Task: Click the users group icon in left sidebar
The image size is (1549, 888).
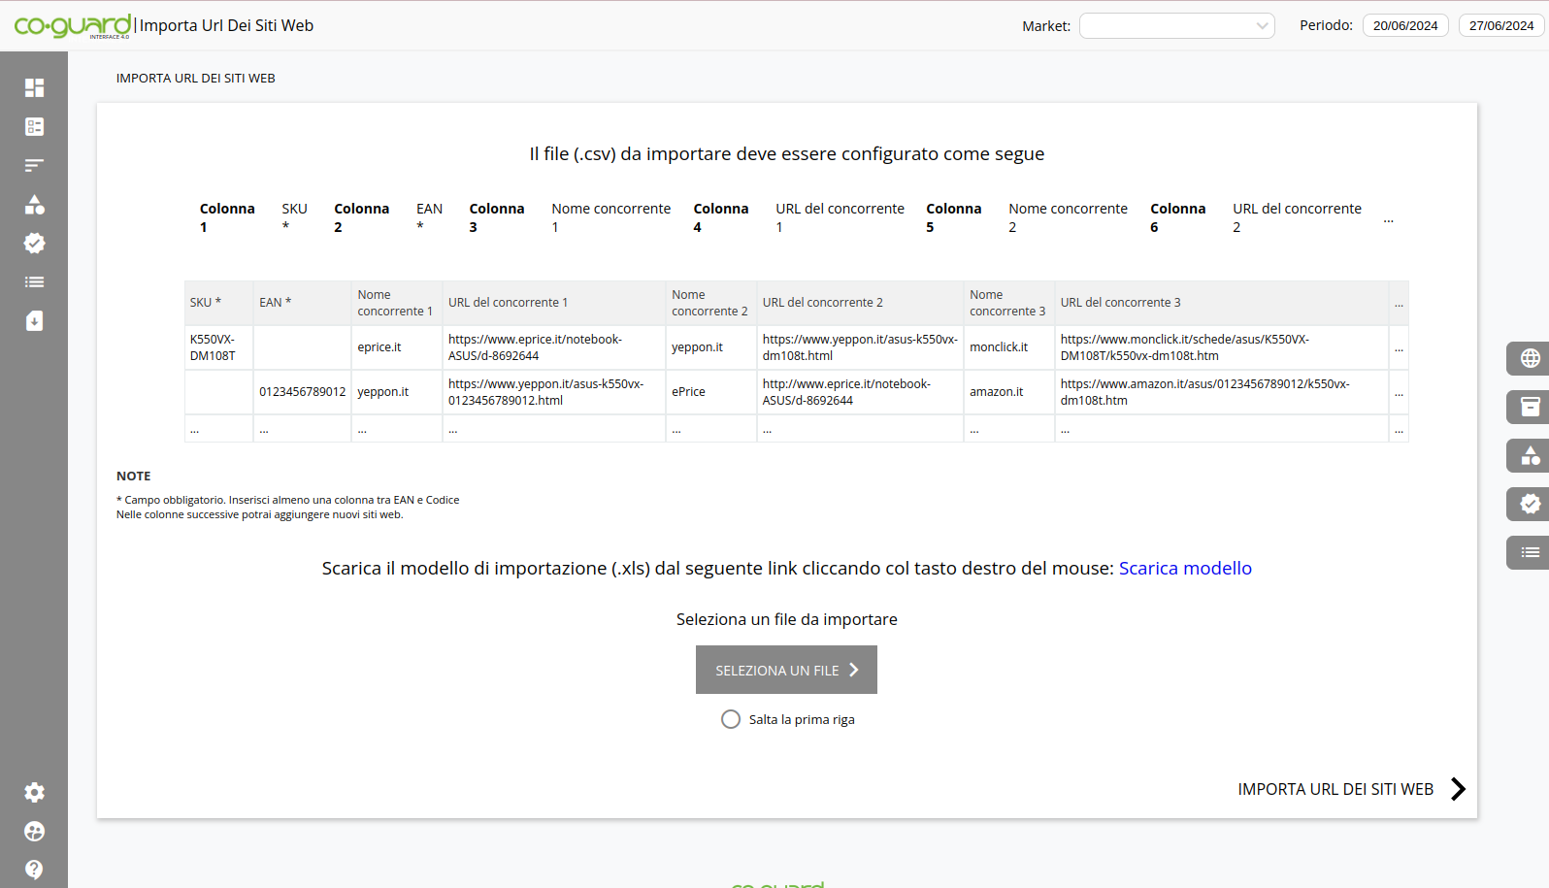Action: tap(34, 832)
